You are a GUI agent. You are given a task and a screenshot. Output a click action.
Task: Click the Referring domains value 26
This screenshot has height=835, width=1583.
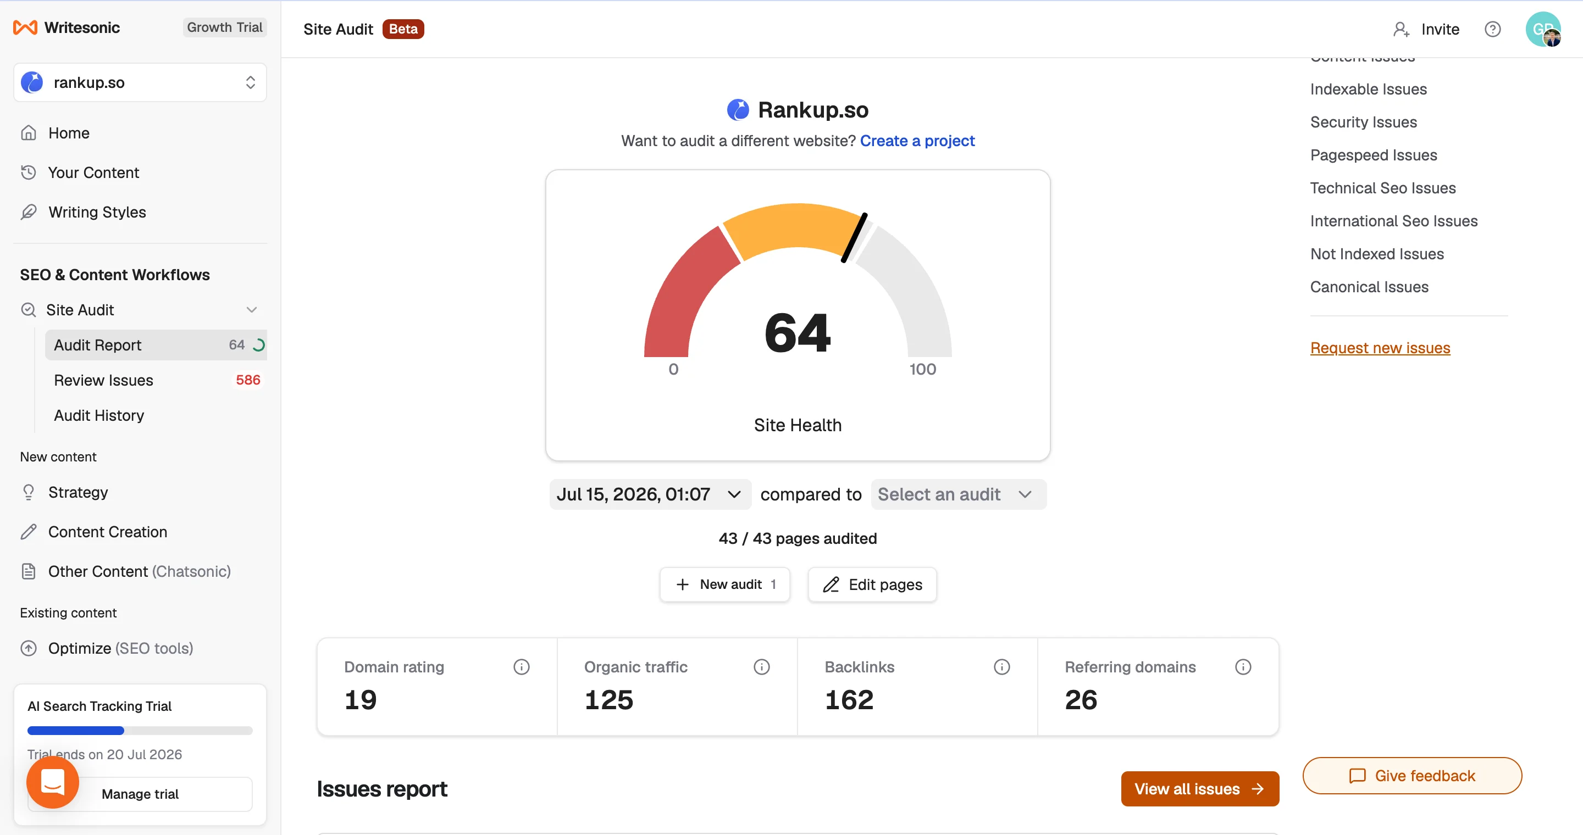1081,700
